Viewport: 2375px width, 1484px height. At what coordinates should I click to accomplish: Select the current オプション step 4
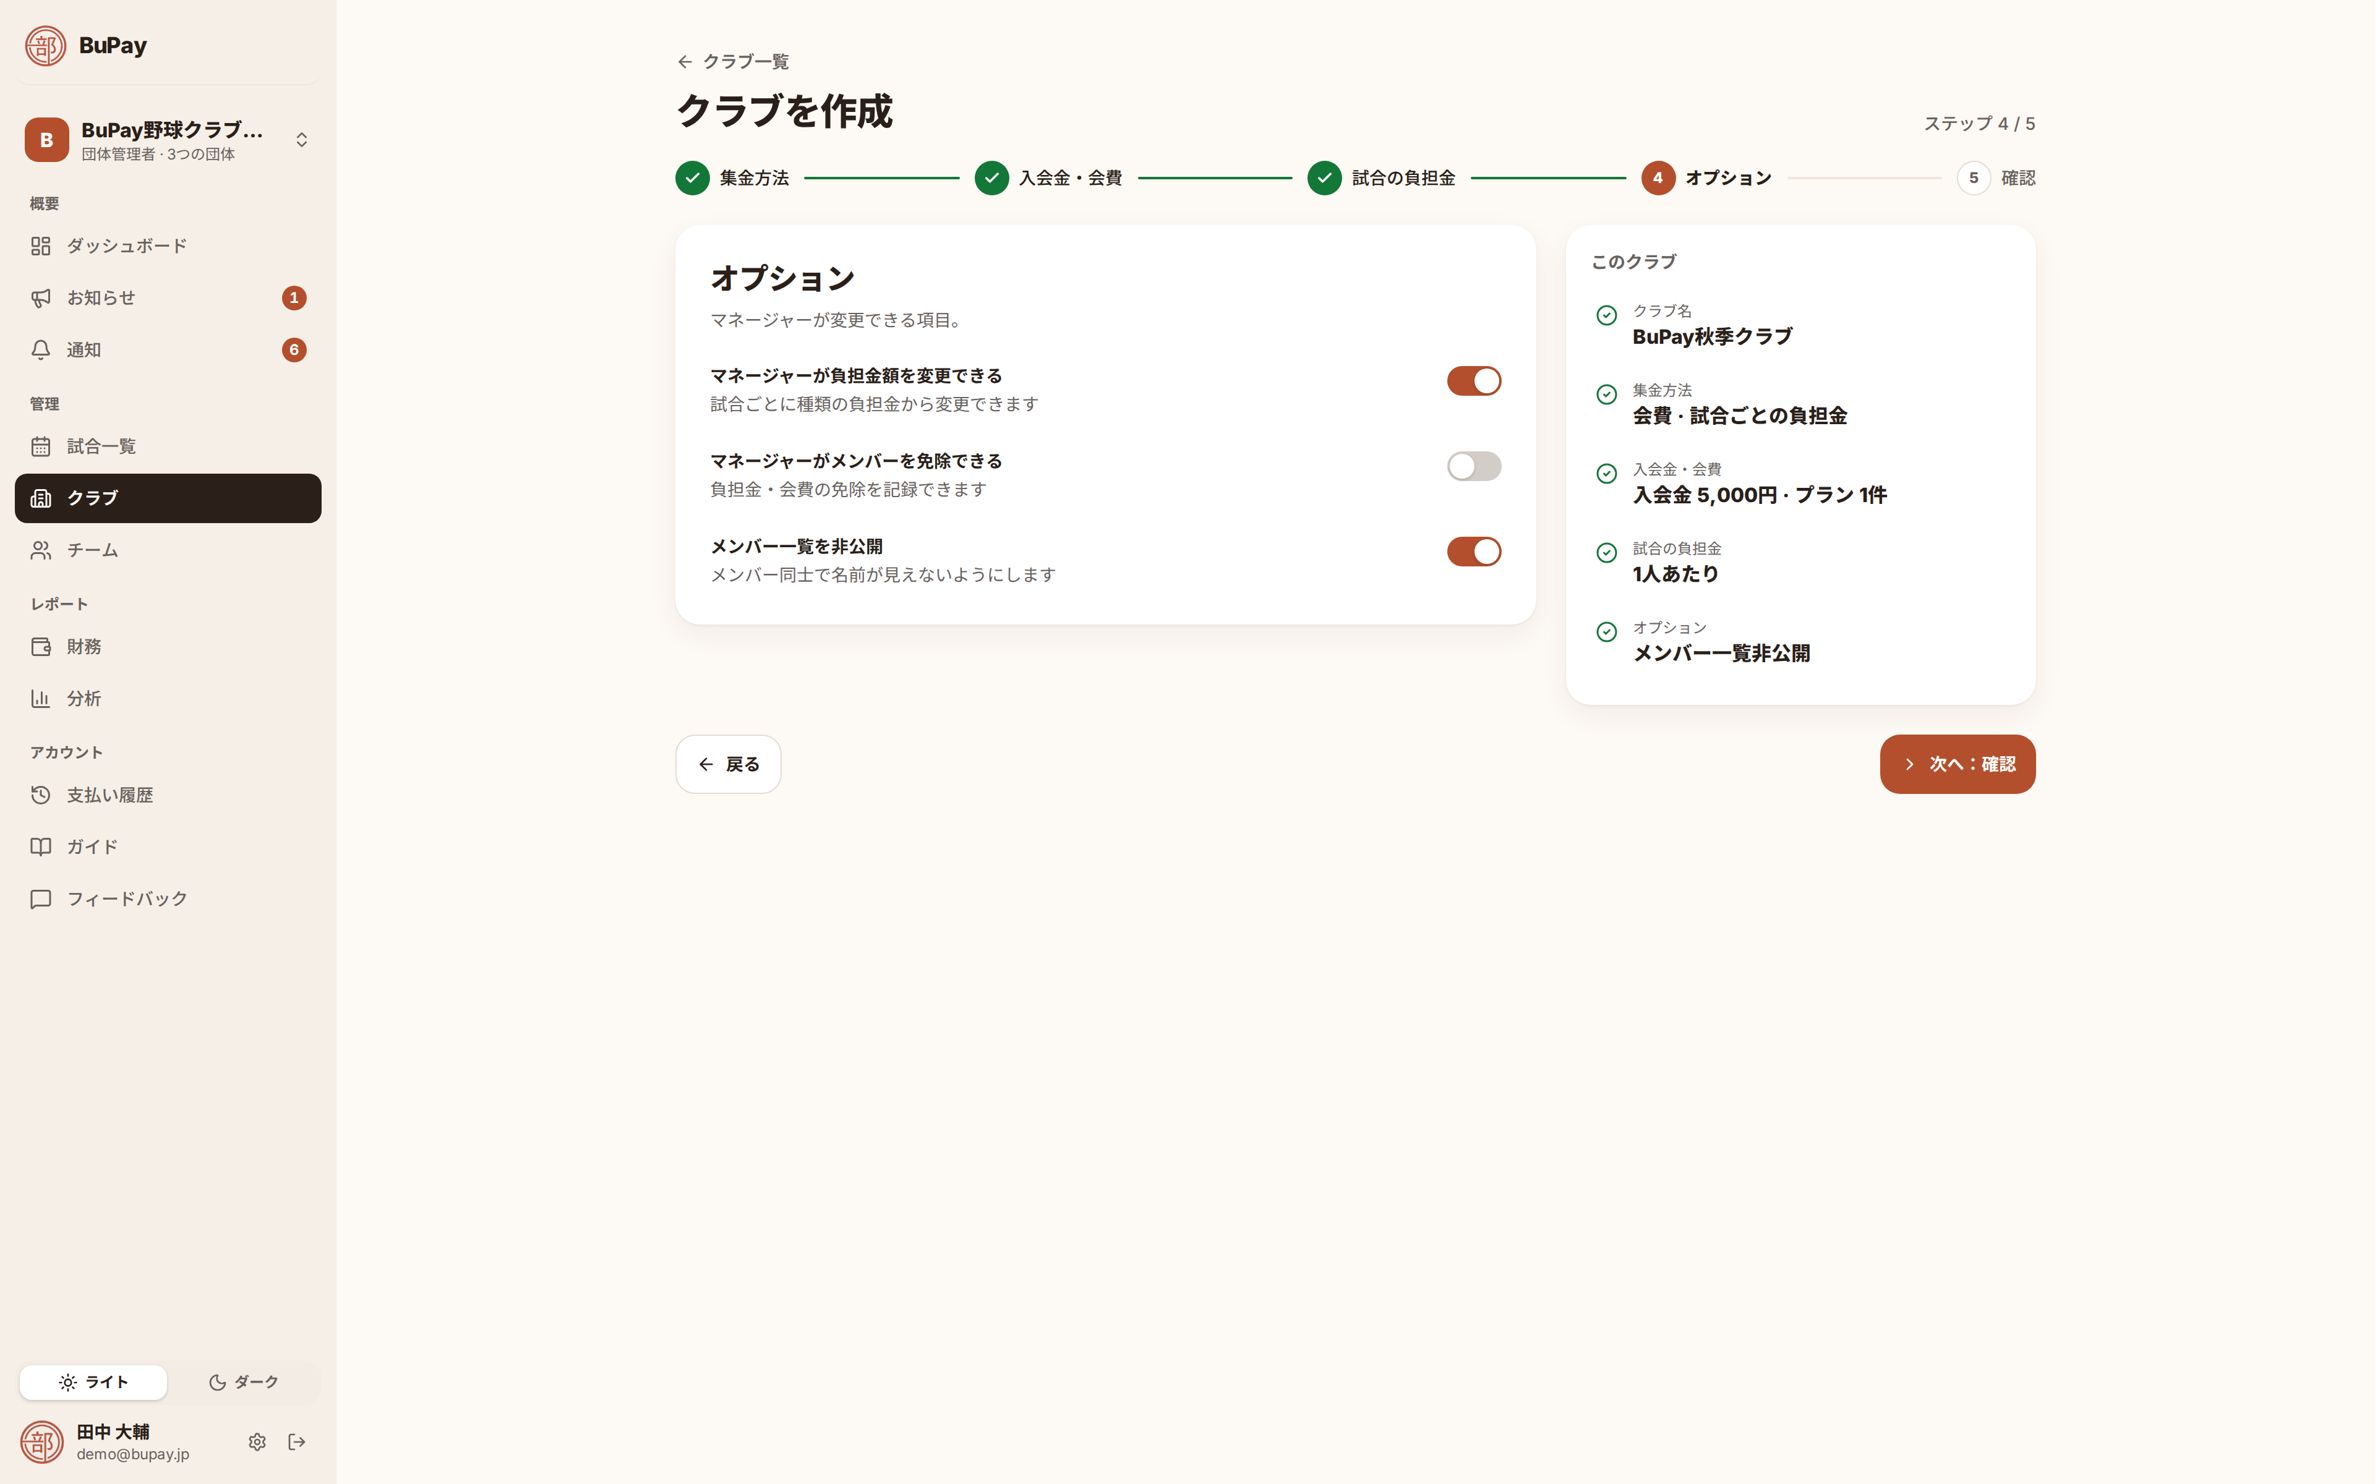(x=1706, y=177)
